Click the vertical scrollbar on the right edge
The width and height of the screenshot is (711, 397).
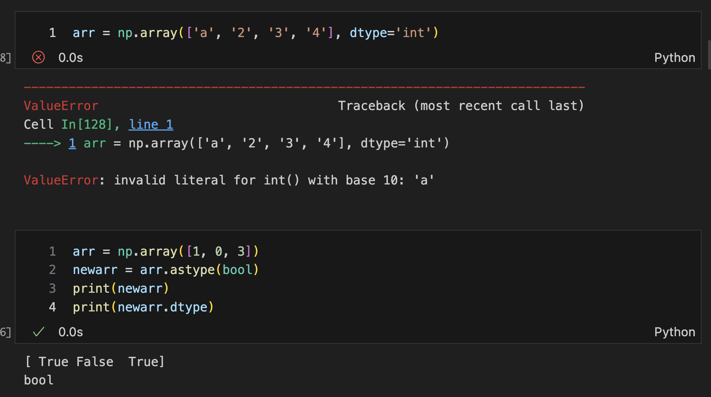tap(709, 55)
